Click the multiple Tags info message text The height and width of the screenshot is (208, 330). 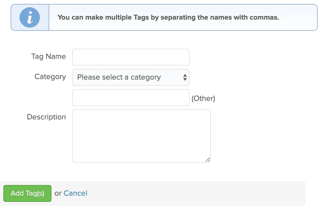168,17
